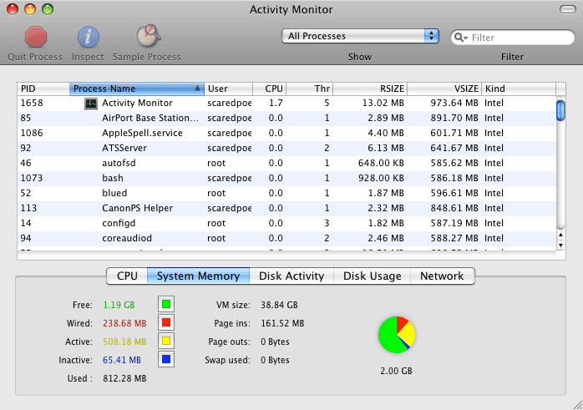
Task: Click the yellow Active memory color swatch
Action: point(166,341)
